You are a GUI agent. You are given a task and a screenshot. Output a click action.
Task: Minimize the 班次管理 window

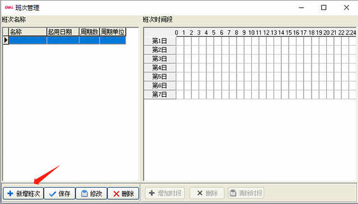(x=302, y=7)
